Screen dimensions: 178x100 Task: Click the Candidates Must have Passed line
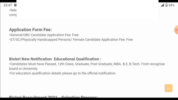point(87,64)
